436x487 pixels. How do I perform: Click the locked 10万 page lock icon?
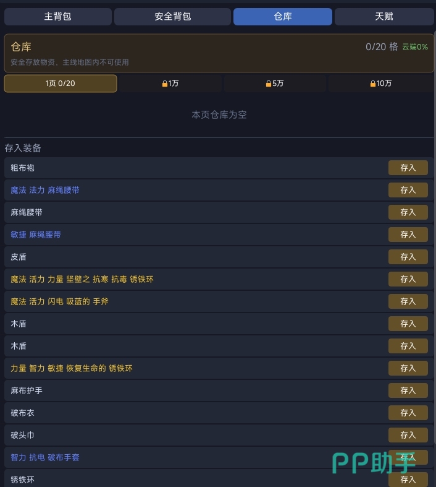373,84
